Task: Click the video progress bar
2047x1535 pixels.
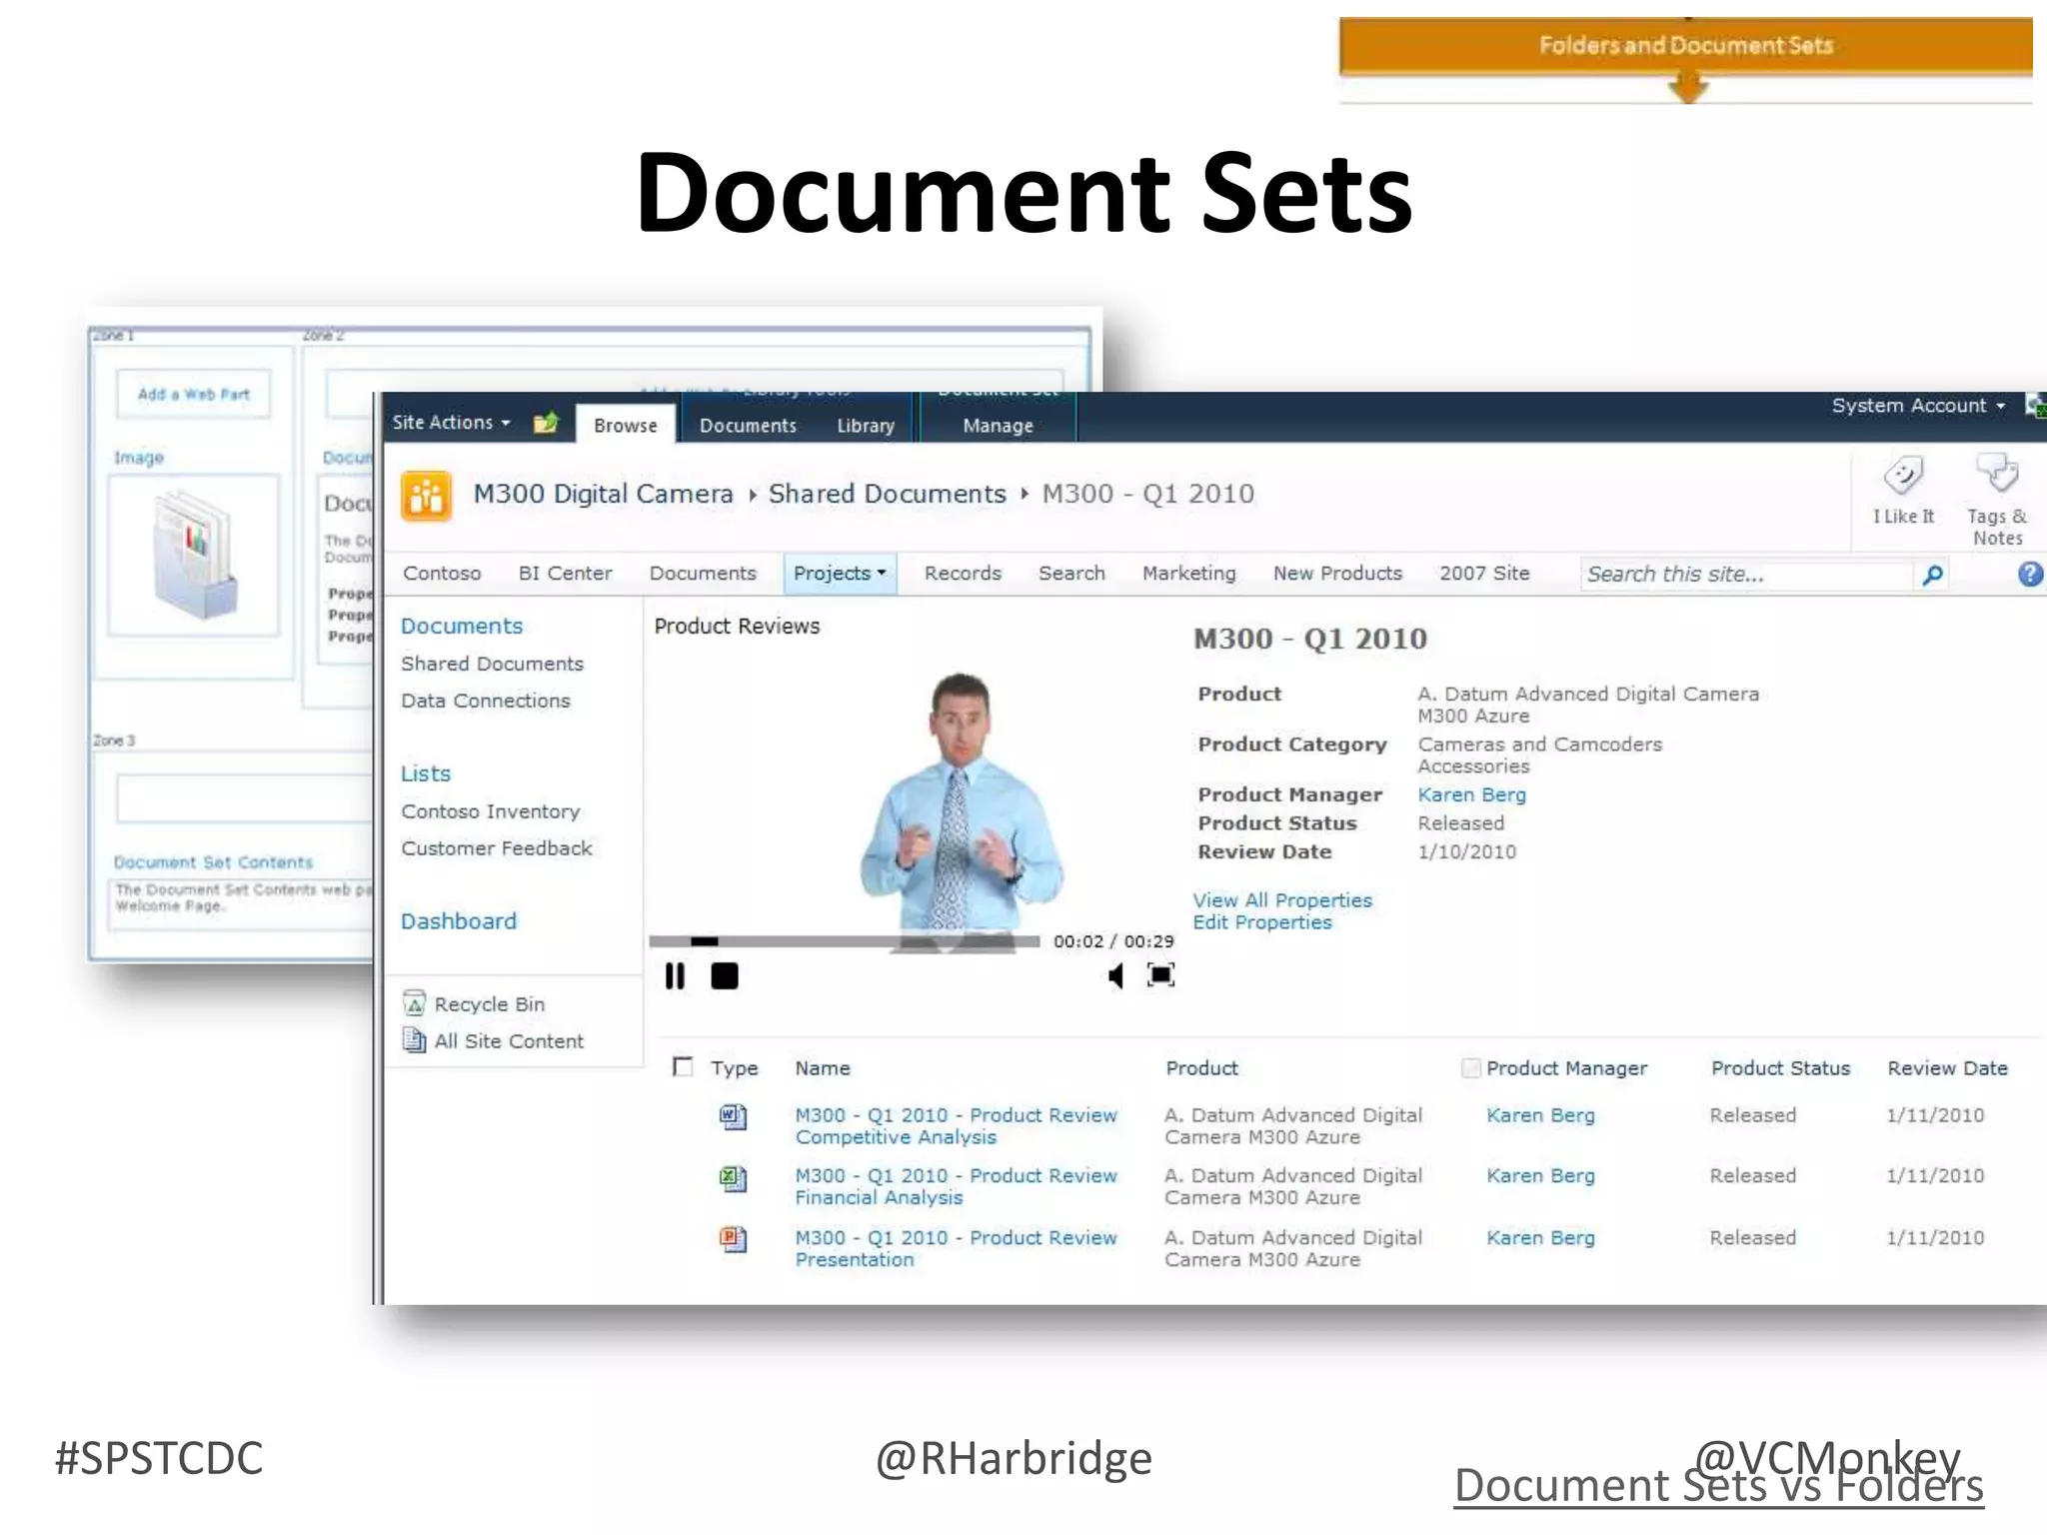Action: (844, 941)
